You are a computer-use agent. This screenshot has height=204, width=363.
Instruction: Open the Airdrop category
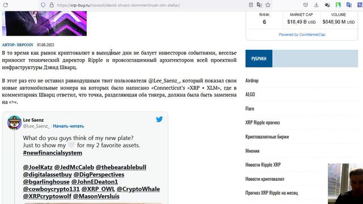[x=252, y=80]
